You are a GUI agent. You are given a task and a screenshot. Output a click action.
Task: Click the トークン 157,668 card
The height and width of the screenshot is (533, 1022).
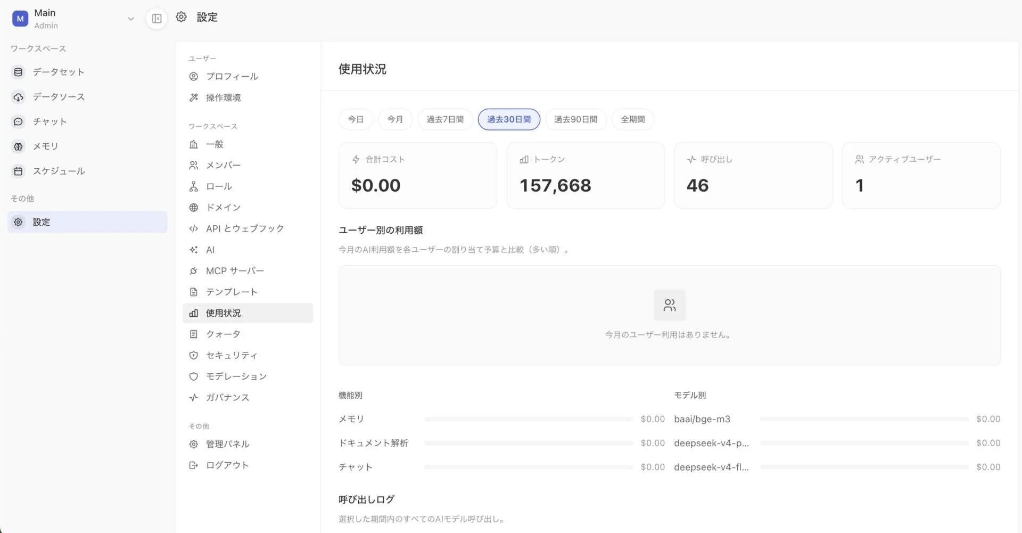[x=586, y=176]
